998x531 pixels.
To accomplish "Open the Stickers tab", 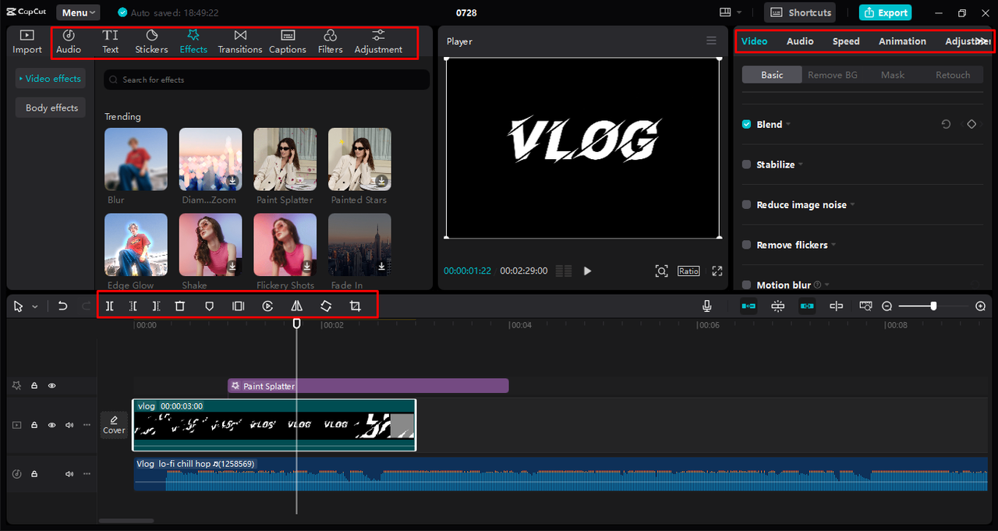I will pos(151,41).
